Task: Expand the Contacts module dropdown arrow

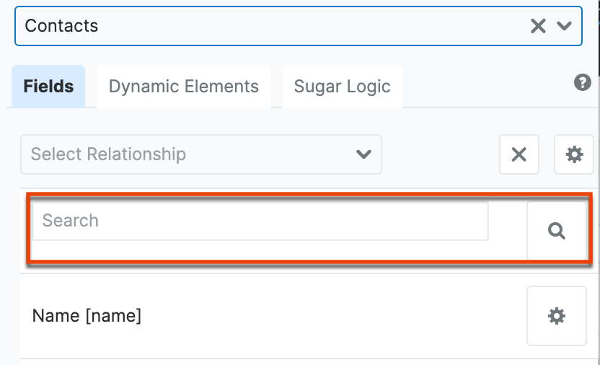Action: [564, 27]
